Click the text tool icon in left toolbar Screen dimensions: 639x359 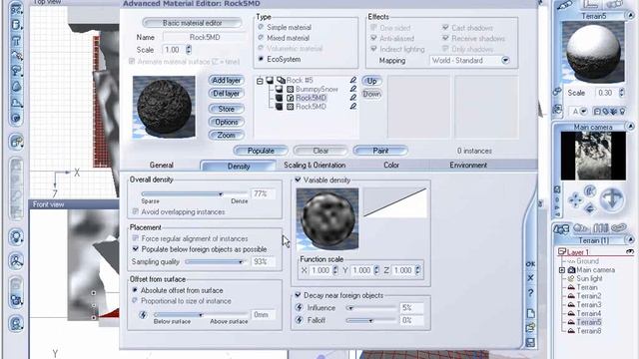(16, 41)
